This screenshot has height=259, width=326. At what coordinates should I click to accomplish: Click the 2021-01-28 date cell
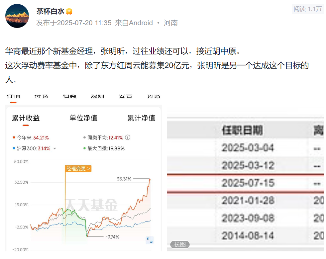pyautogui.click(x=248, y=201)
